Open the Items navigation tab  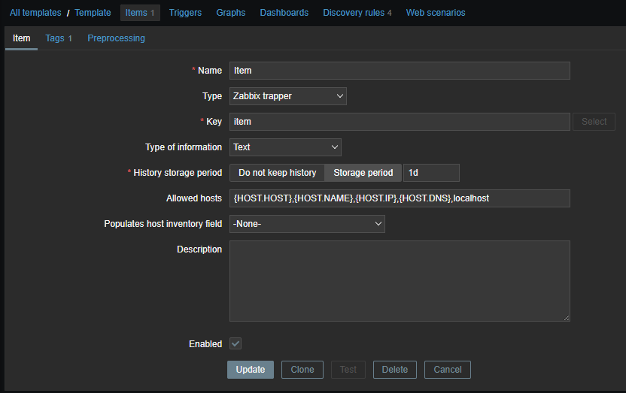[x=139, y=13]
